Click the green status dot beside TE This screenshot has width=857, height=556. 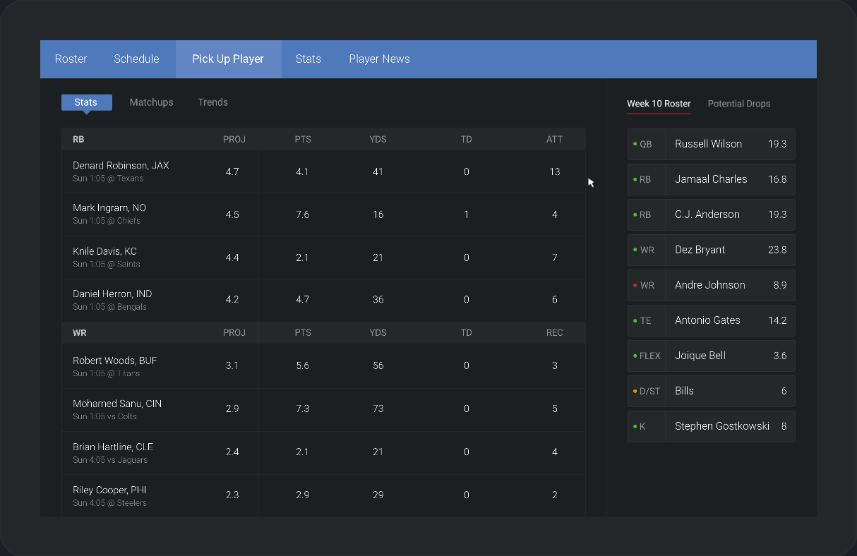635,320
